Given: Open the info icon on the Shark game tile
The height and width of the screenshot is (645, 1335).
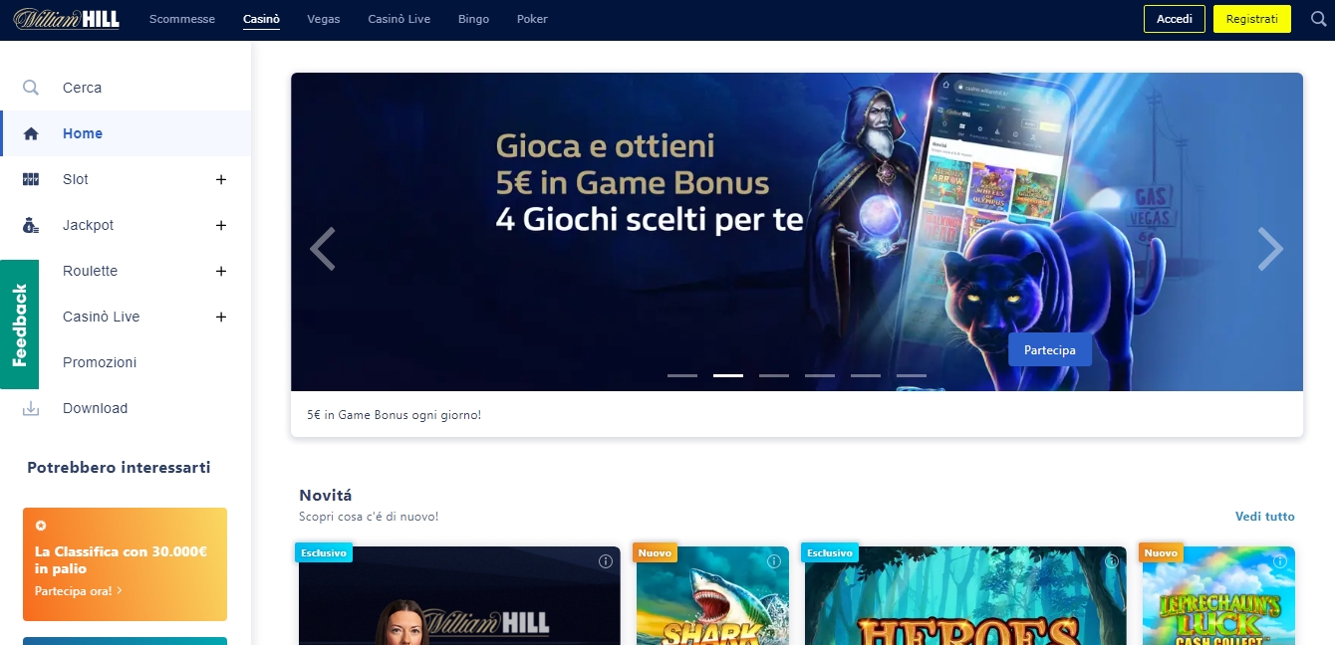Looking at the screenshot, I should (774, 561).
